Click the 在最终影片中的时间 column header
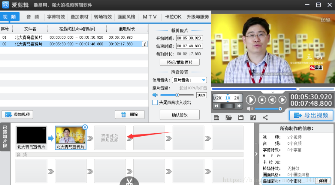336x185 pixels. (77, 29)
